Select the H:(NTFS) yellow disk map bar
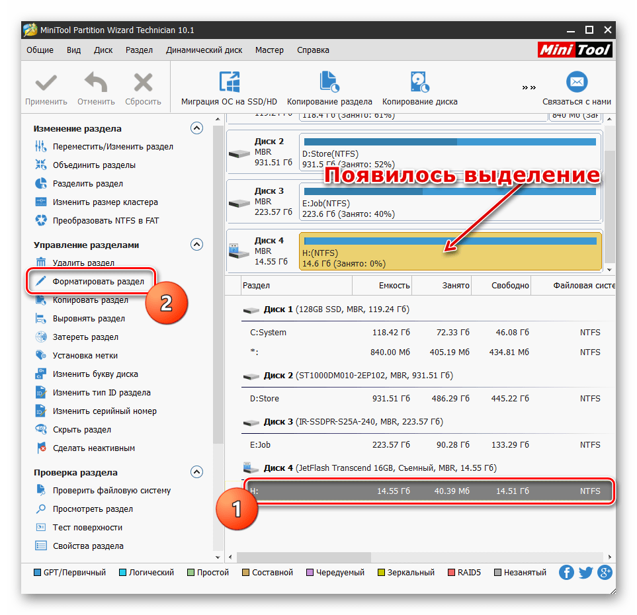 tap(450, 251)
